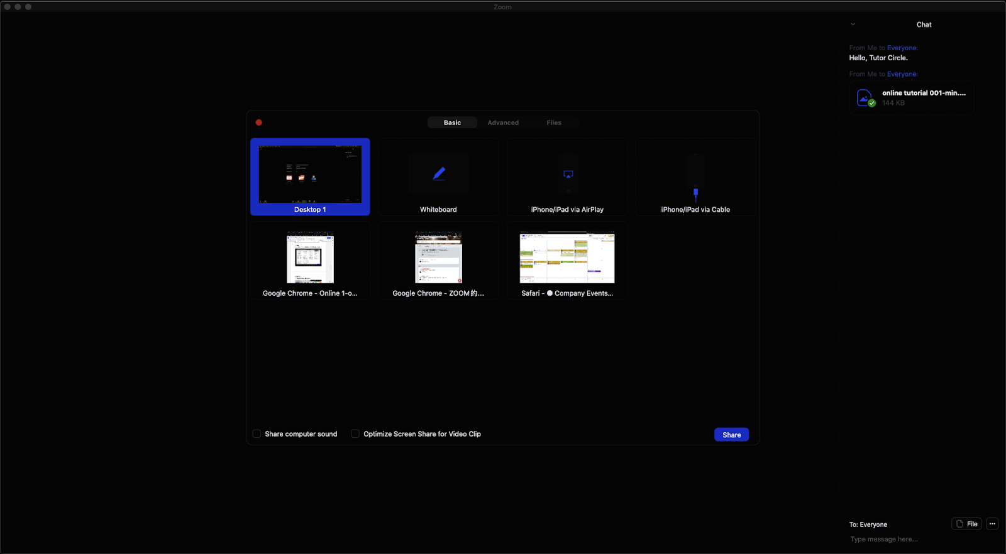Close the share dialog with red dot

(x=259, y=122)
